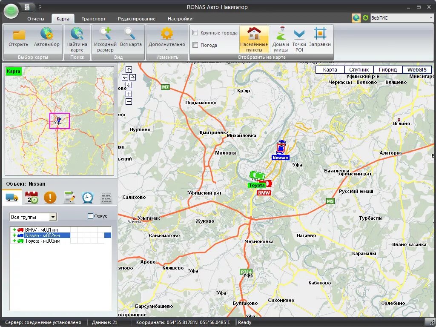Screen dimensions: 436x327
Task: Click the Автовыбор globe icon
Action: point(46,34)
